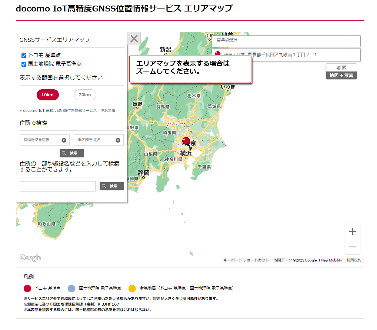Select the 10km range option
This screenshot has width=377, height=330.
click(x=48, y=95)
